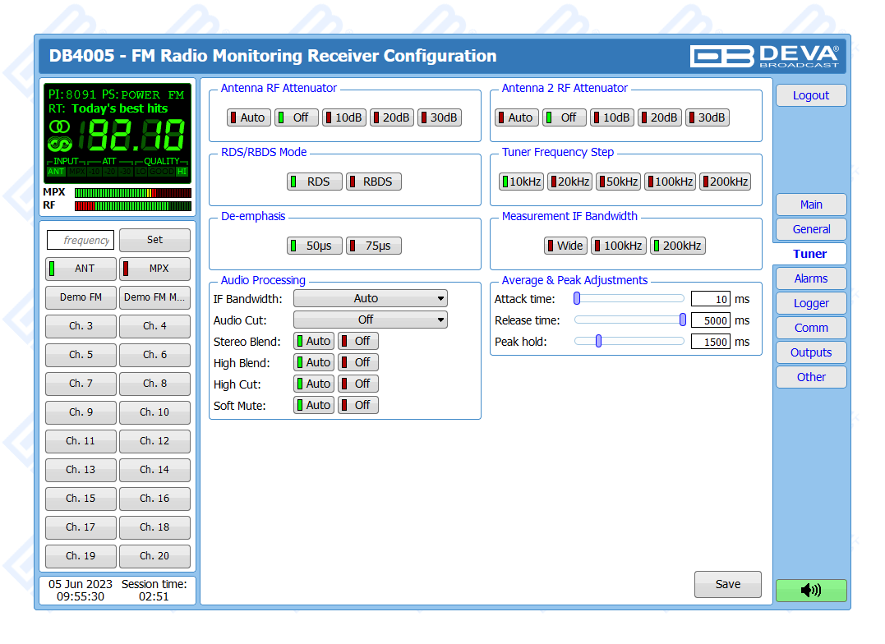Select the Demo FM preset
Screen dimensions: 885x644
click(81, 297)
